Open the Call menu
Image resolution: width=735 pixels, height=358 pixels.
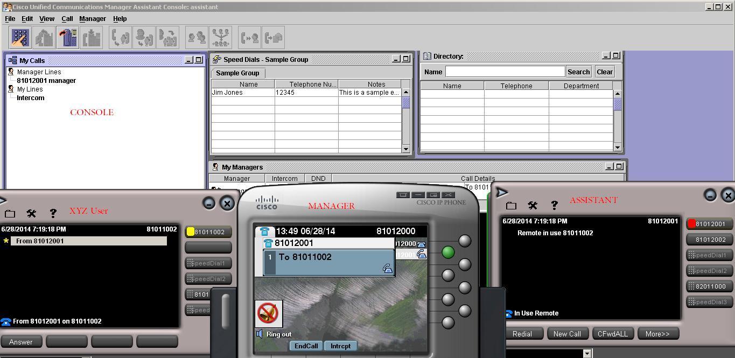point(67,18)
